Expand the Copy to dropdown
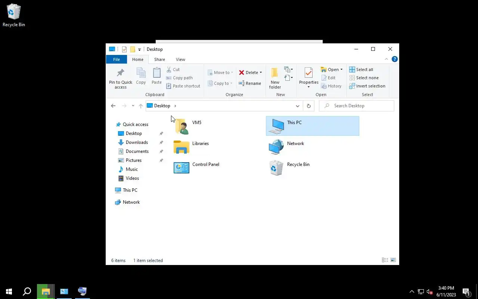Image resolution: width=478 pixels, height=299 pixels. (x=231, y=83)
